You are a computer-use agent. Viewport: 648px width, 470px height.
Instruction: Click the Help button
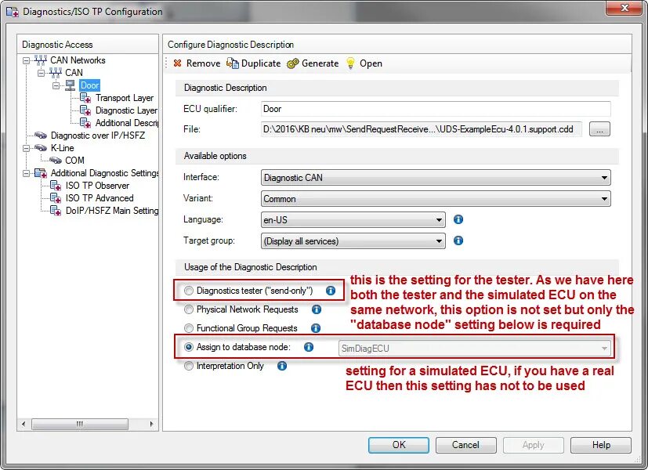click(x=601, y=445)
